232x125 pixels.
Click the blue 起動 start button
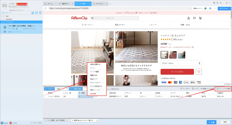pos(212,122)
